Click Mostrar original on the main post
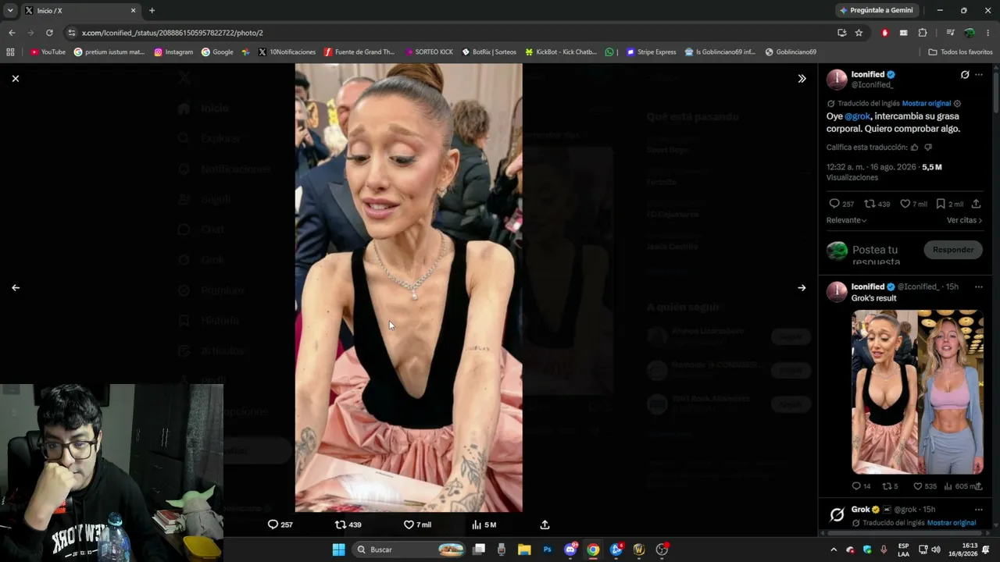Image resolution: width=1000 pixels, height=562 pixels. (x=927, y=103)
